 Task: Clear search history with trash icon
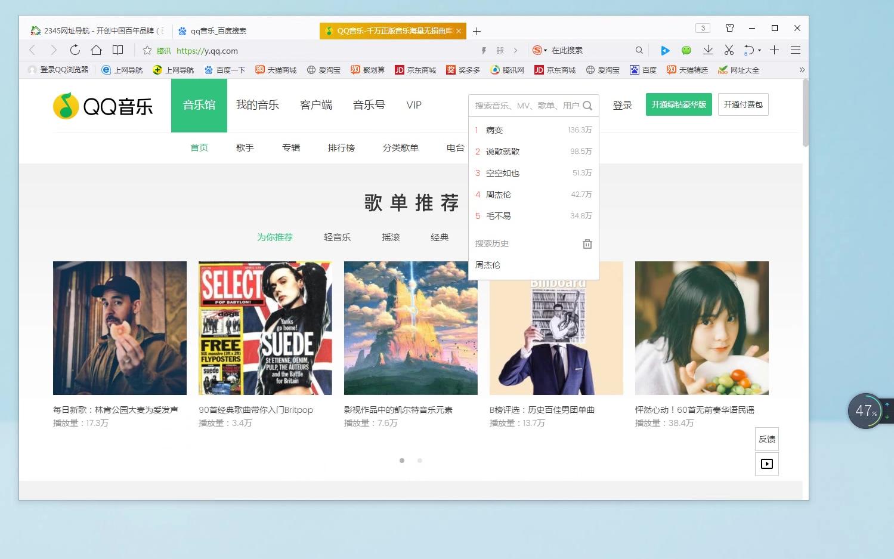tap(587, 243)
